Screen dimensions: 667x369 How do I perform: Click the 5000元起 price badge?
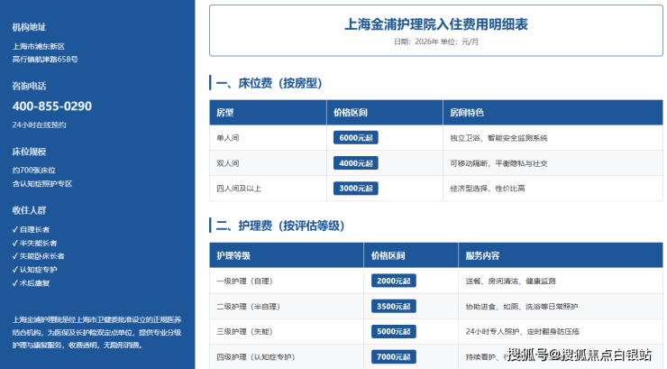pos(394,331)
